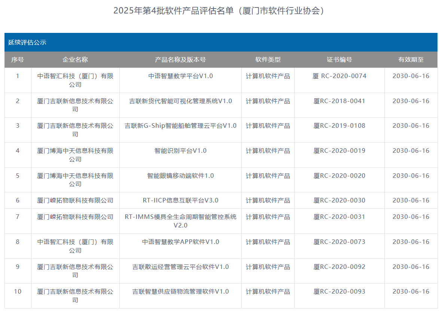Select the 延续评估公示 section header
Viewport: 439px width, 313px height.
click(27, 43)
